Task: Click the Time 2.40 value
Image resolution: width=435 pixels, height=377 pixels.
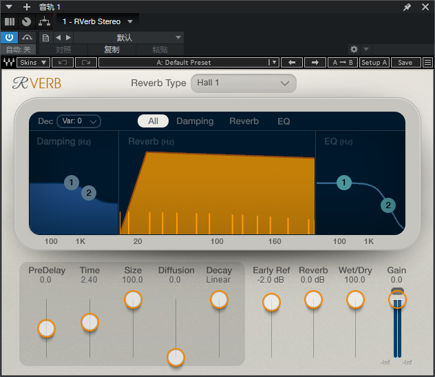Action: 89,280
